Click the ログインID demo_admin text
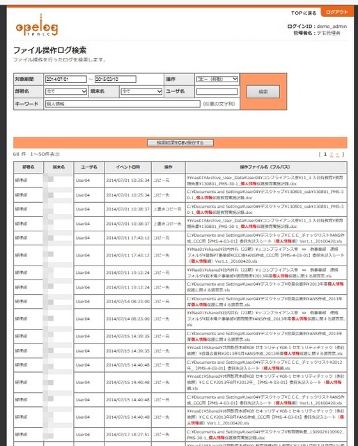Viewport: 358px width, 446px height. pos(317,26)
